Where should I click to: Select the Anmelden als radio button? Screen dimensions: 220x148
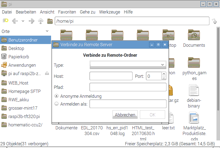(56, 104)
